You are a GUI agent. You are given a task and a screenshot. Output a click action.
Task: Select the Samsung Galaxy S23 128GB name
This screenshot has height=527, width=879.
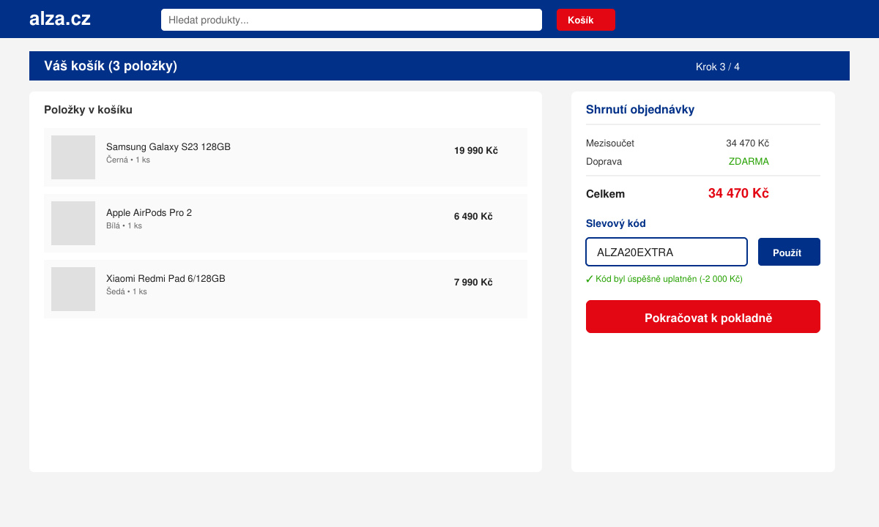click(168, 146)
